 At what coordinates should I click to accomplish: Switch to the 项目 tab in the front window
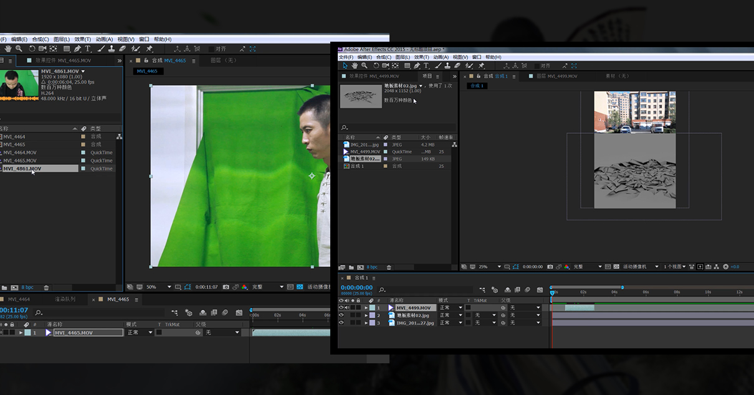click(427, 77)
